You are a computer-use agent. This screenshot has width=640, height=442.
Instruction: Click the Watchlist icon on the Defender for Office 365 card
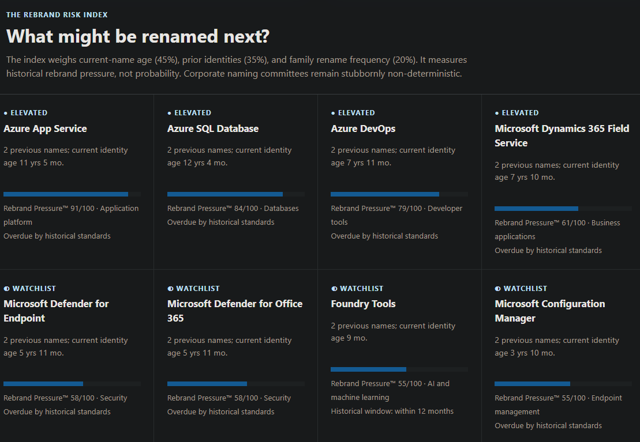170,289
